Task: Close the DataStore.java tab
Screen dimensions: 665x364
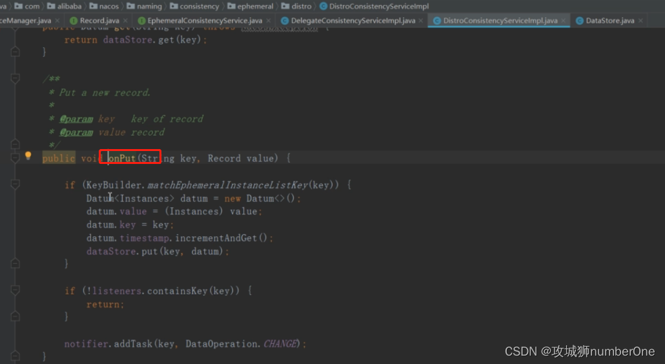Action: 640,21
